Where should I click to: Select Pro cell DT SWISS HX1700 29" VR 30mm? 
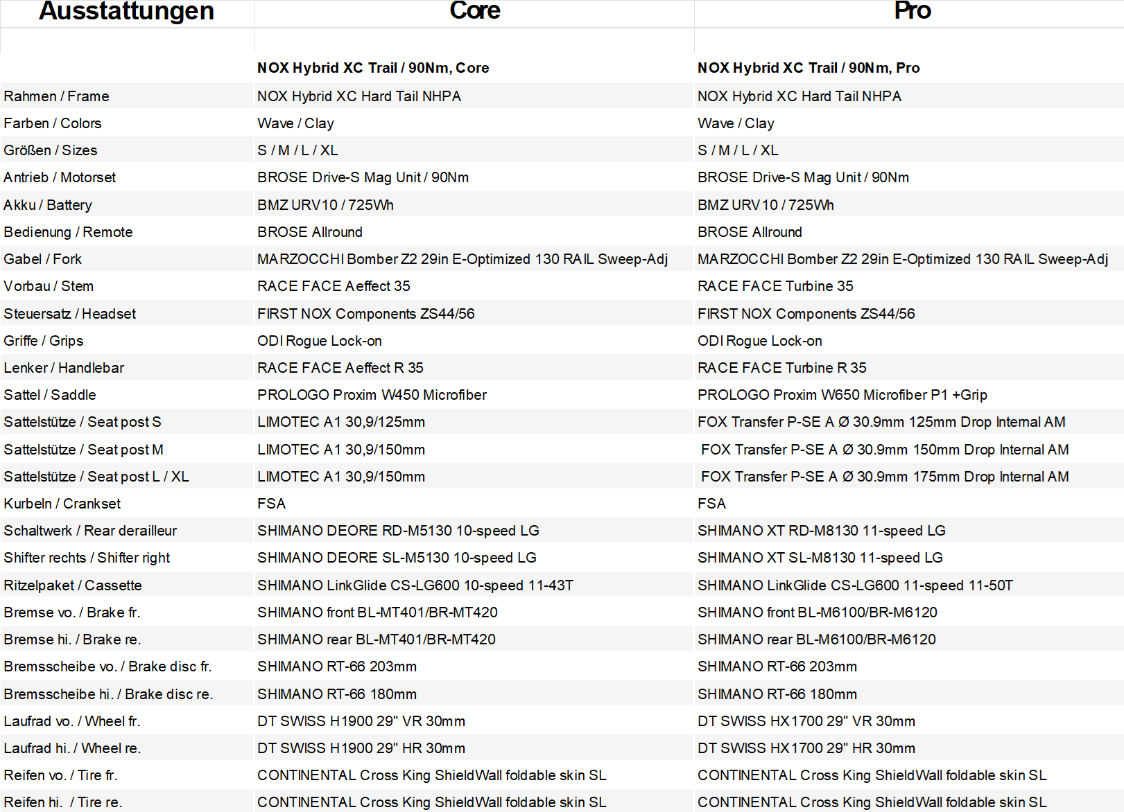[806, 721]
